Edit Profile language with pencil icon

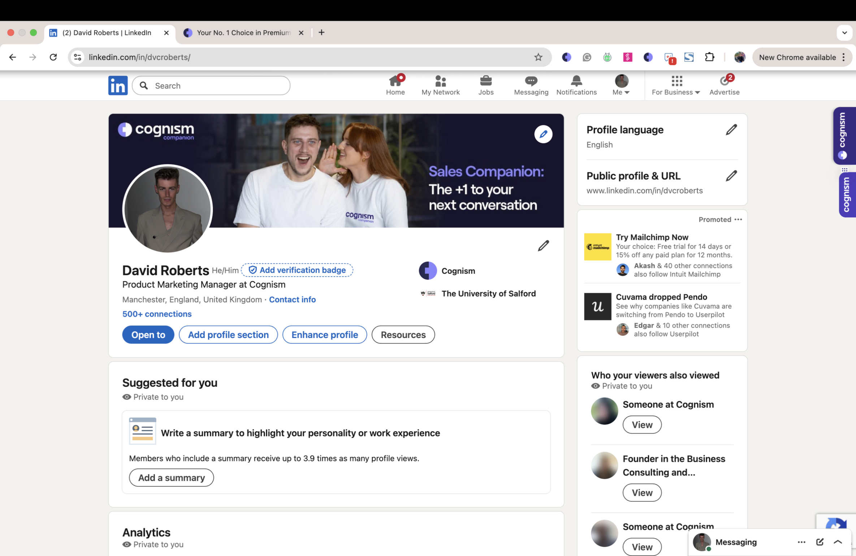click(x=731, y=130)
